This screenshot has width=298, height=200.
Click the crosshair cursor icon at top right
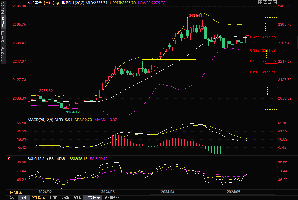tap(260, 3)
